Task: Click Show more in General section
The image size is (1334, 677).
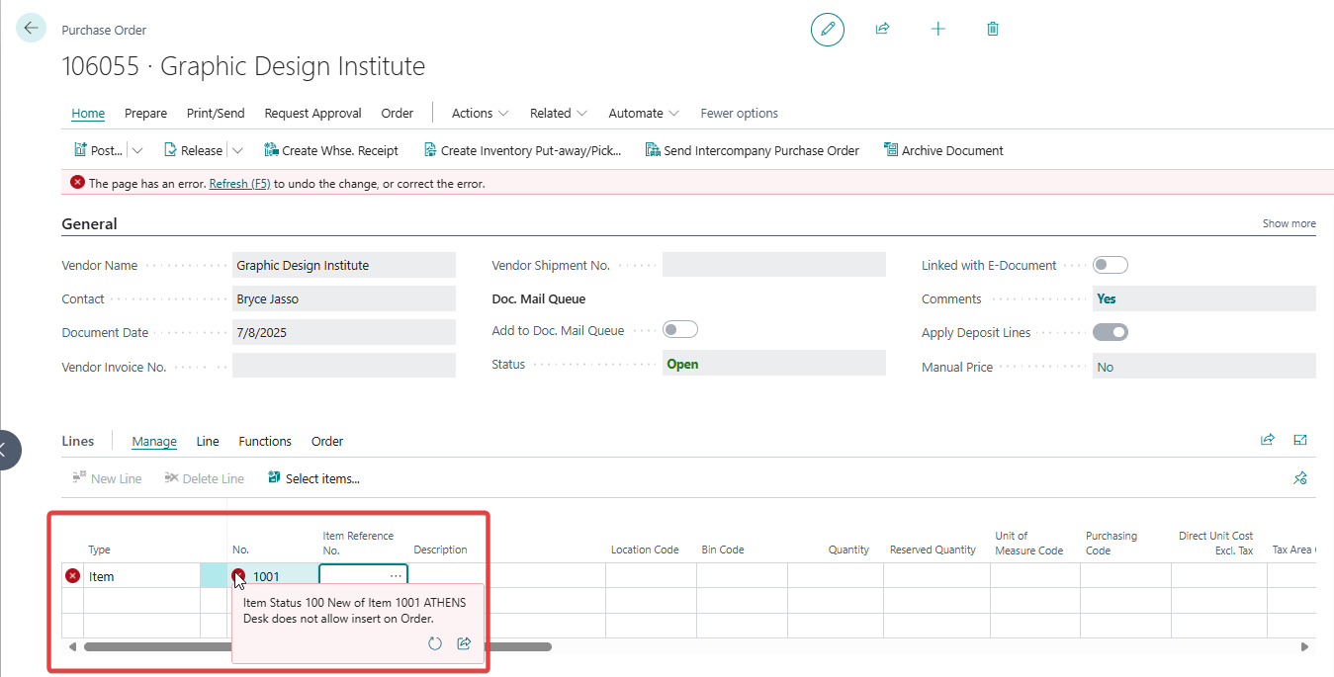Action: [x=1290, y=223]
